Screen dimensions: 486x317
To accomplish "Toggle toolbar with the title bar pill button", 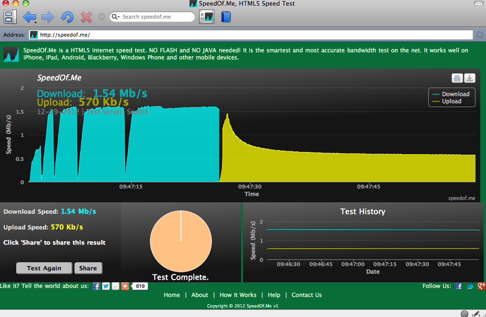I will coord(478,3).
